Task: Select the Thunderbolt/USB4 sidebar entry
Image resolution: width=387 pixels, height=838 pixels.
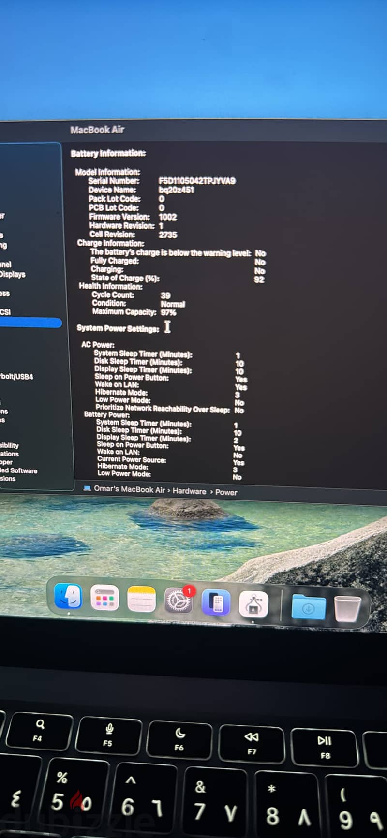Action: click(x=16, y=376)
